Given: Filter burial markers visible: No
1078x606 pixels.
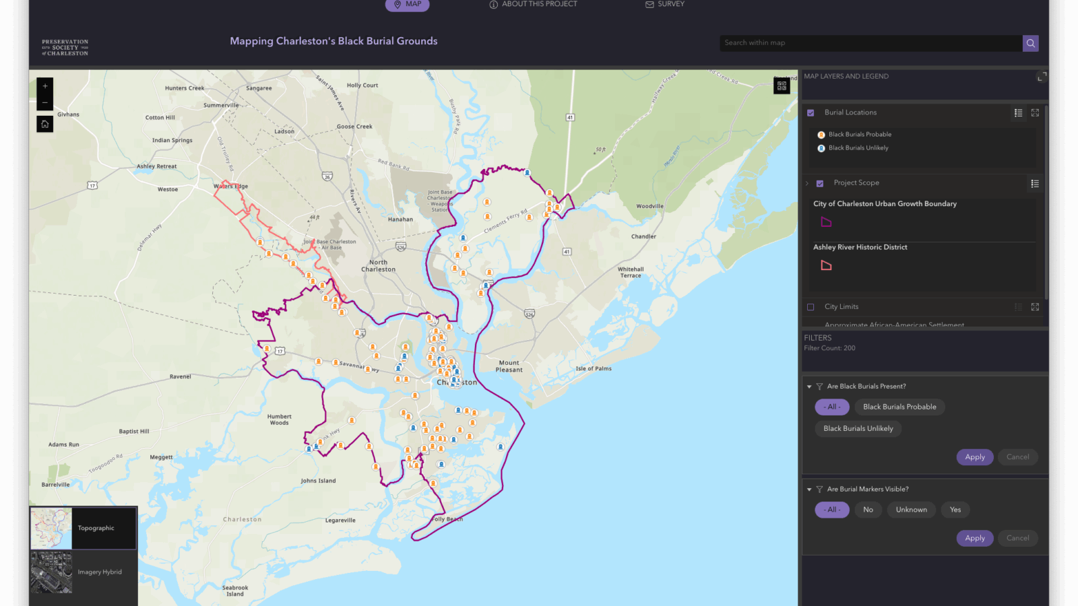Looking at the screenshot, I should [868, 510].
